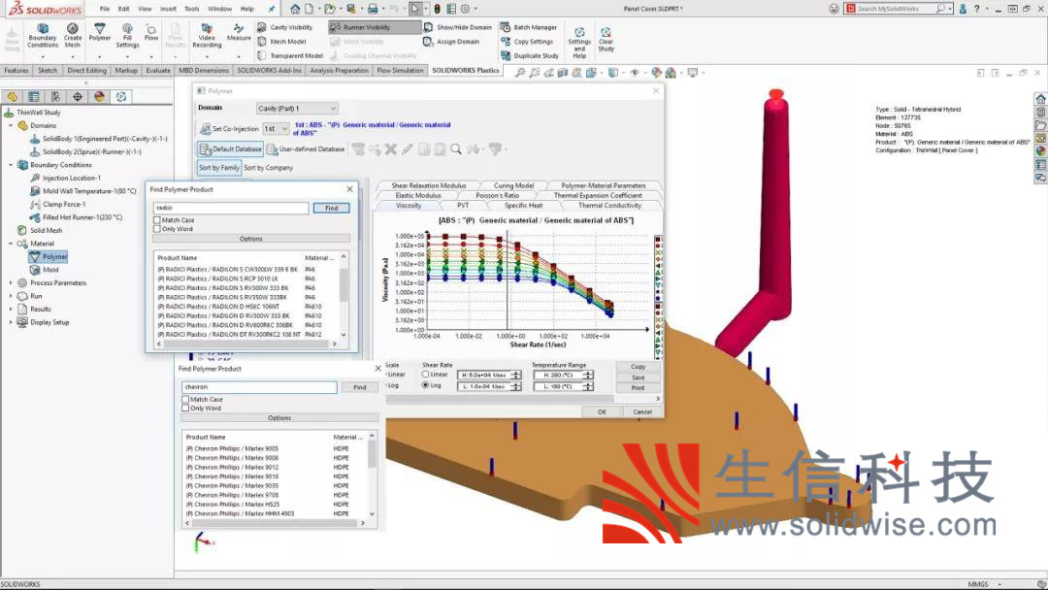The width and height of the screenshot is (1048, 590).
Task: Click the Flow ribbon icon
Action: click(x=151, y=32)
